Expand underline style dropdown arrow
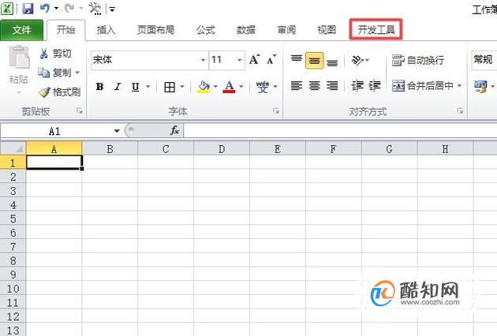 148,87
